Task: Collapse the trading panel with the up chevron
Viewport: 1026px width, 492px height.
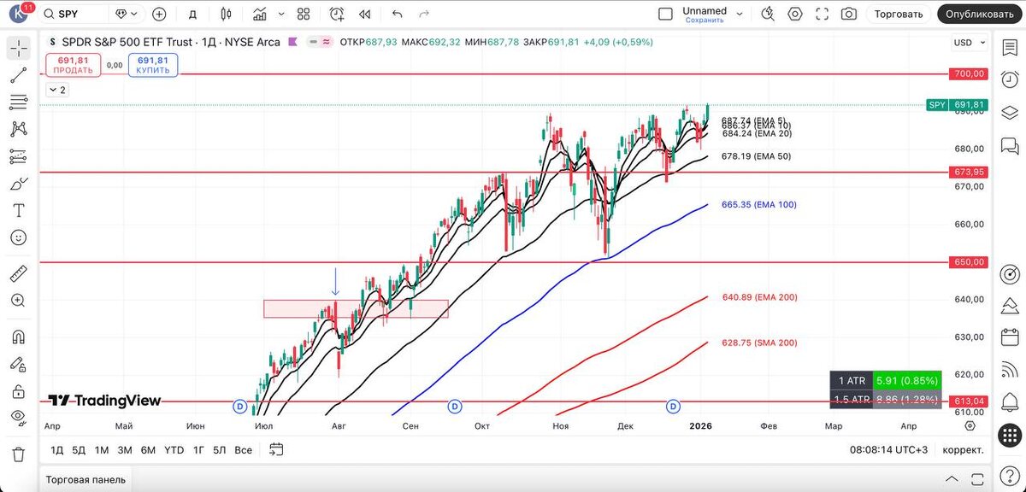Action: click(x=952, y=479)
